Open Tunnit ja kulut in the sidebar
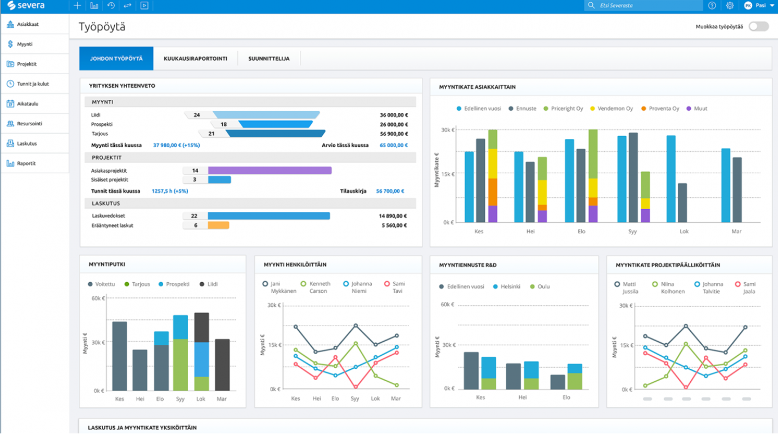The width and height of the screenshot is (778, 434). (x=33, y=84)
